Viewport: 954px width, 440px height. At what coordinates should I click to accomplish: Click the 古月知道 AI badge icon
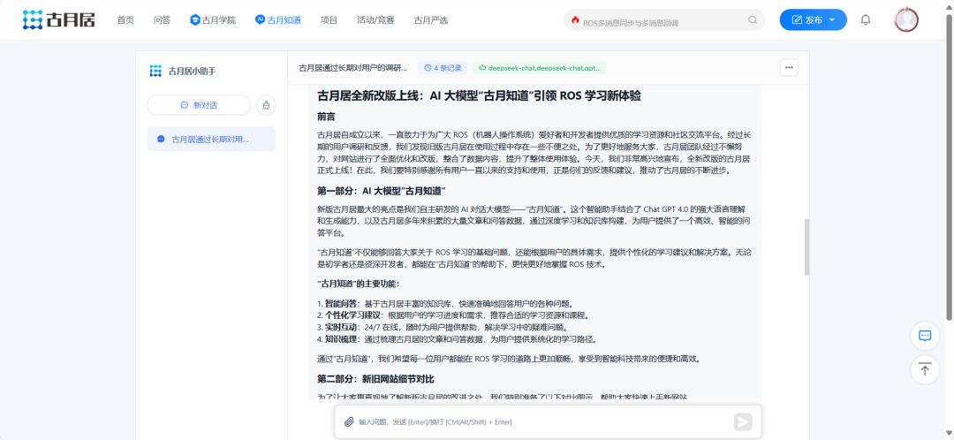click(260, 20)
